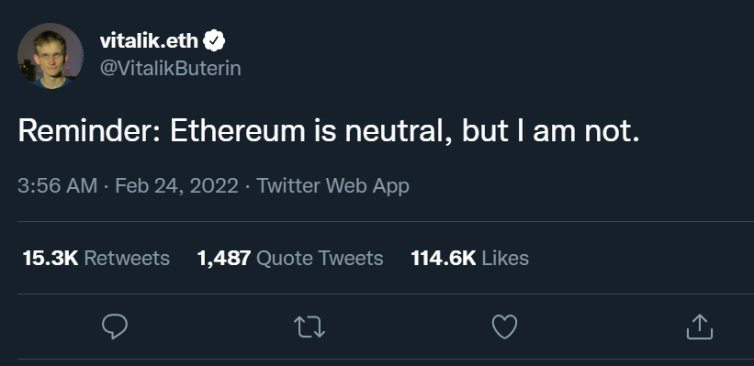
Task: Show who Likes this tweet
Action: coord(505,258)
